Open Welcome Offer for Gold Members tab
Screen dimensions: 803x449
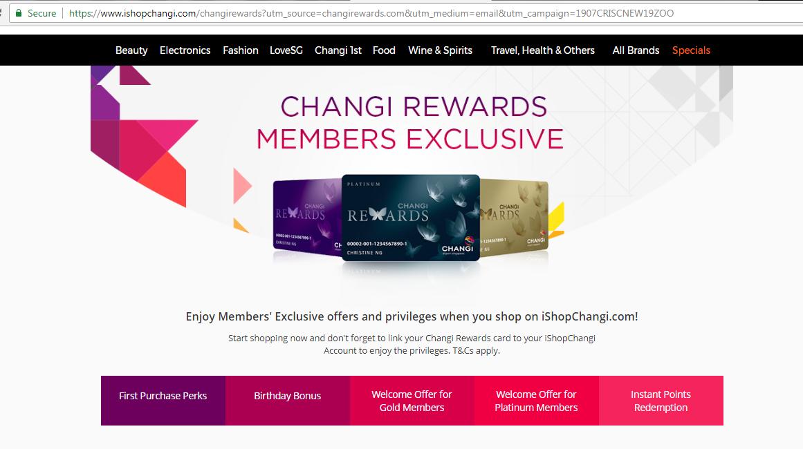point(412,401)
